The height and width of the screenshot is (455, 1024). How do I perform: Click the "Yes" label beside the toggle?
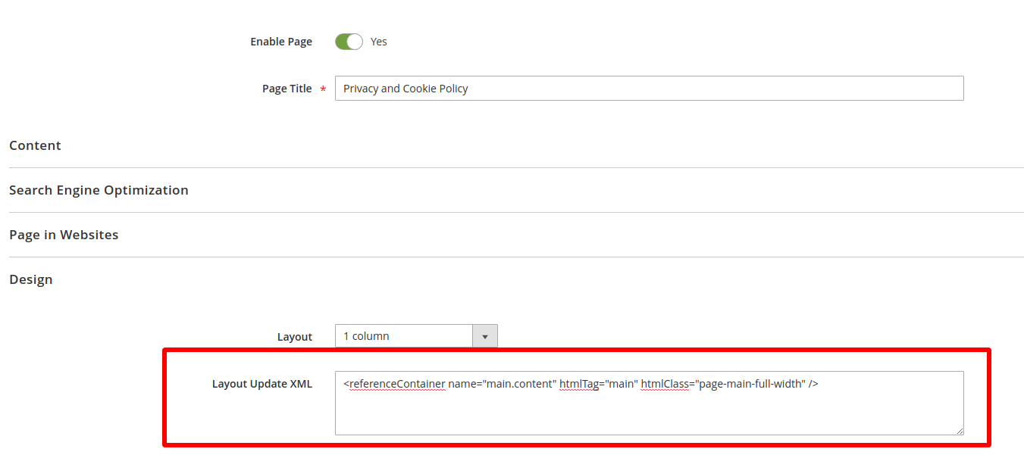378,42
